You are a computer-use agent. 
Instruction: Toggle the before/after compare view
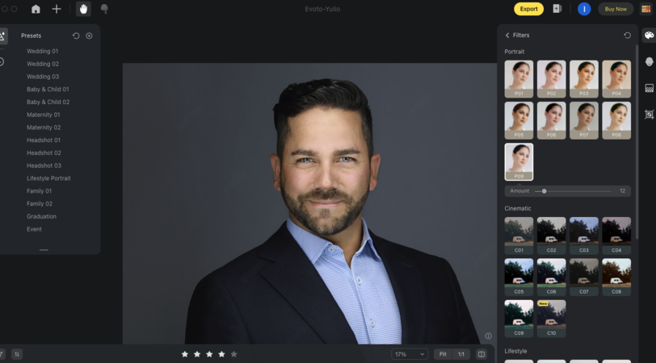481,354
